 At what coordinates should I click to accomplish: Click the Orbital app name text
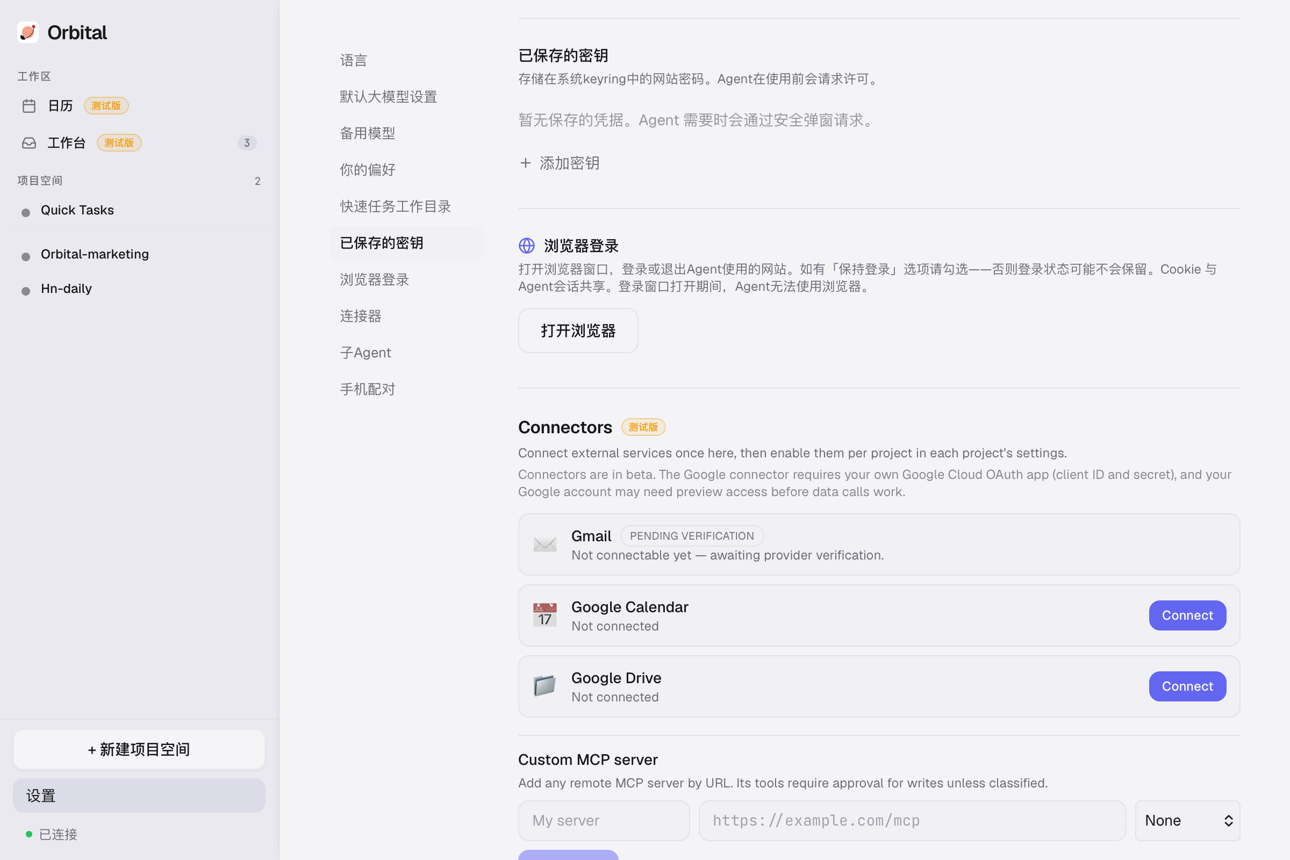(77, 32)
